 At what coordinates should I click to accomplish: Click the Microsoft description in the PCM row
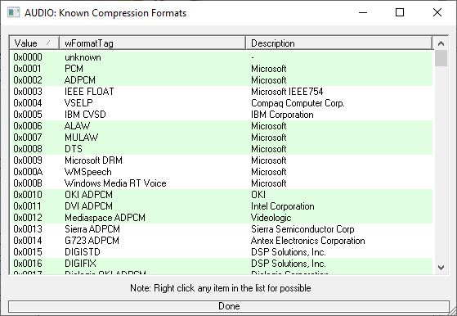[x=269, y=69]
